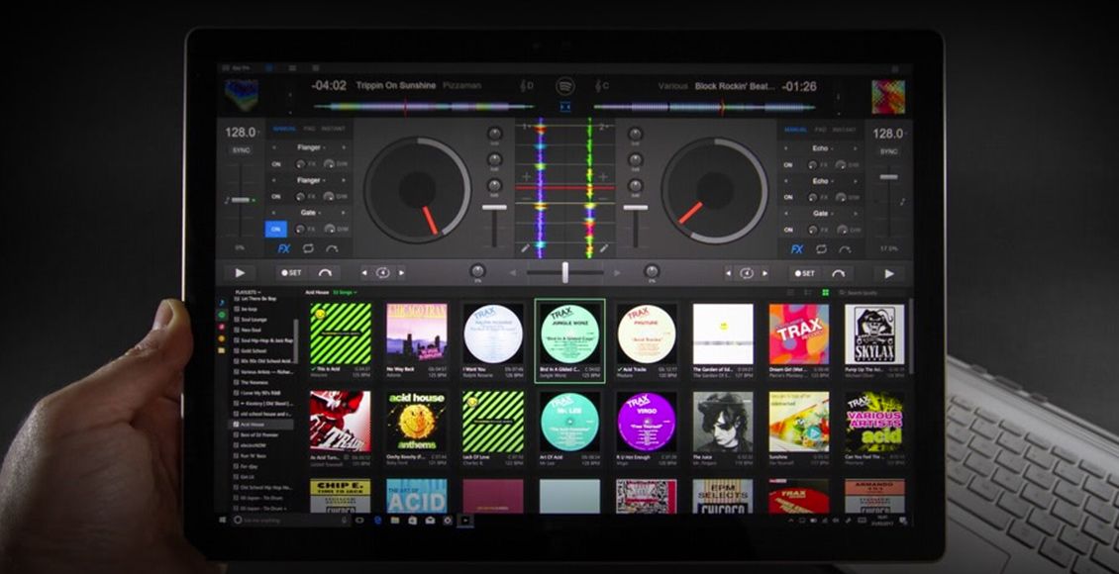Open Windows Settings from the taskbar
This screenshot has width=1119, height=574.
tap(448, 521)
